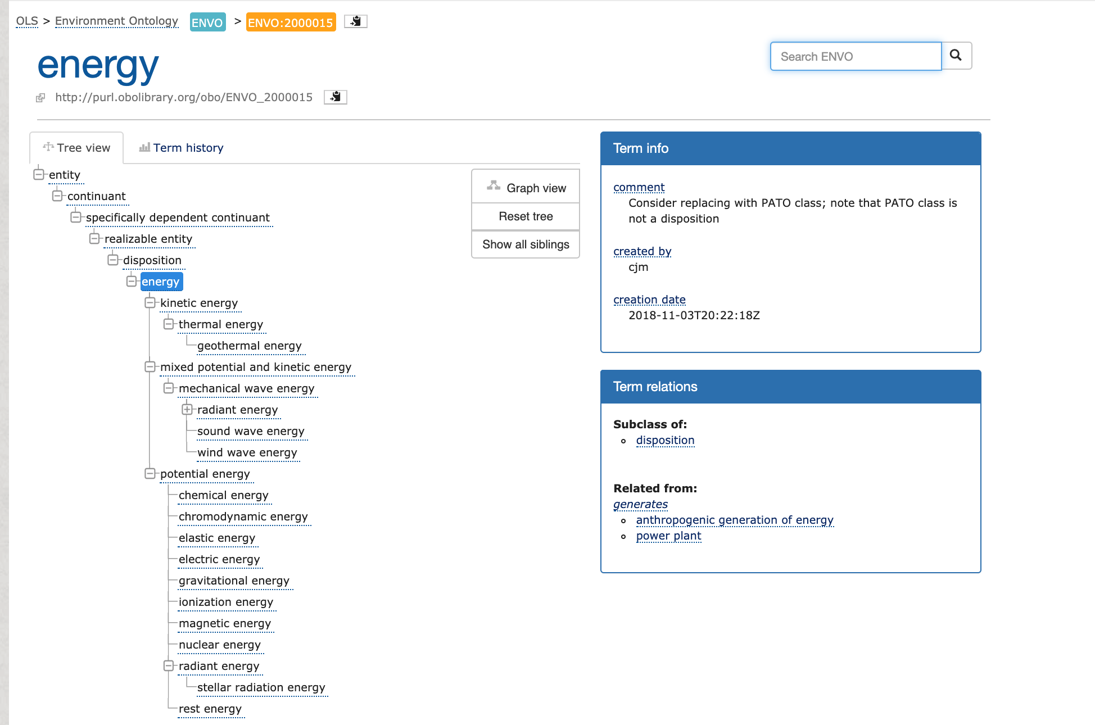Click the ENVO teal ontology badge
Screen dimensions: 1095x725
pyautogui.click(x=207, y=22)
